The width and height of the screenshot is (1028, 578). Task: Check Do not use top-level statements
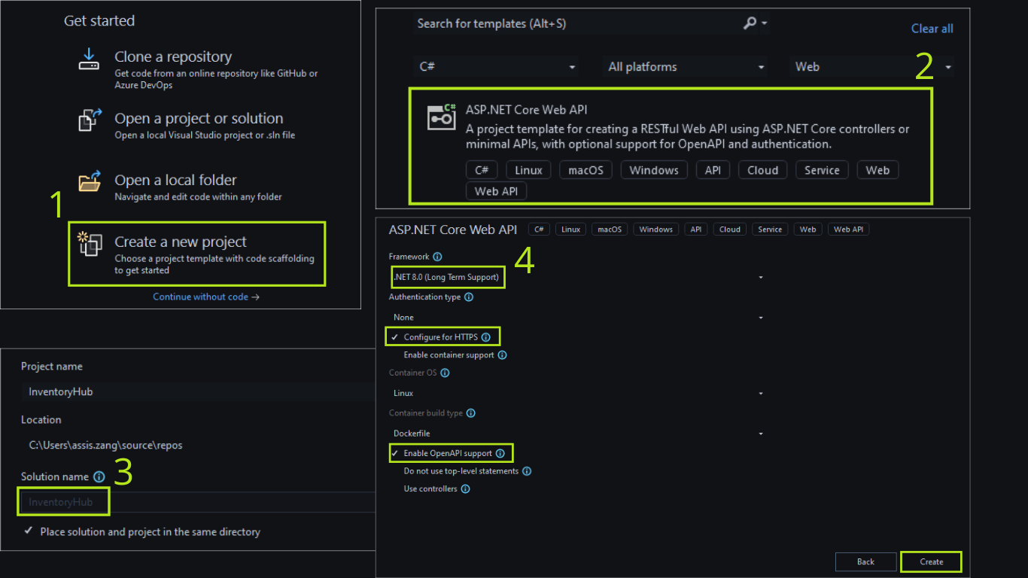pyautogui.click(x=395, y=471)
